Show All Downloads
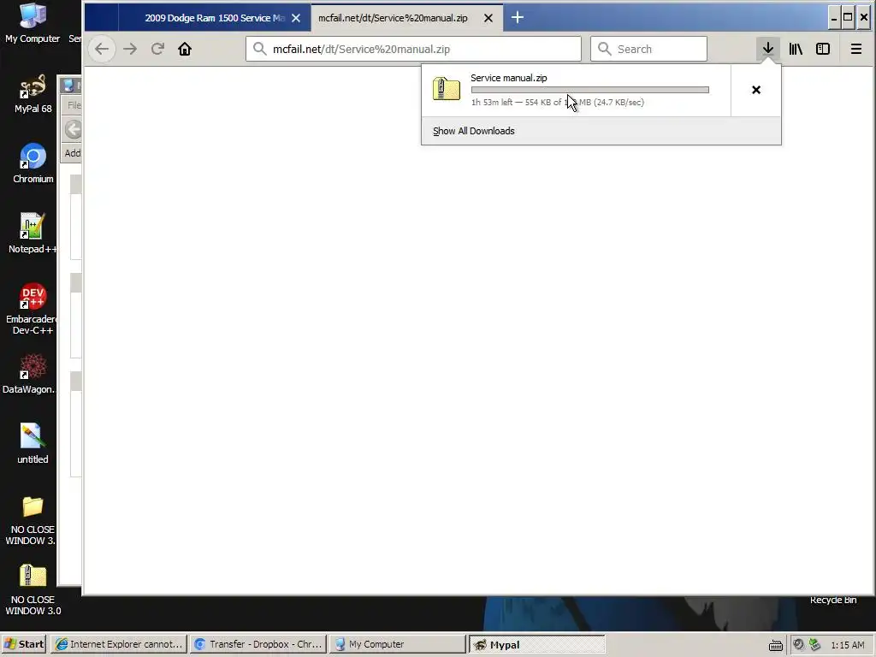 [x=474, y=131]
